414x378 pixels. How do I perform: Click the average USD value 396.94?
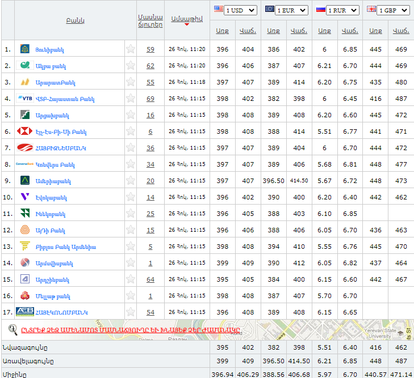[x=222, y=374]
